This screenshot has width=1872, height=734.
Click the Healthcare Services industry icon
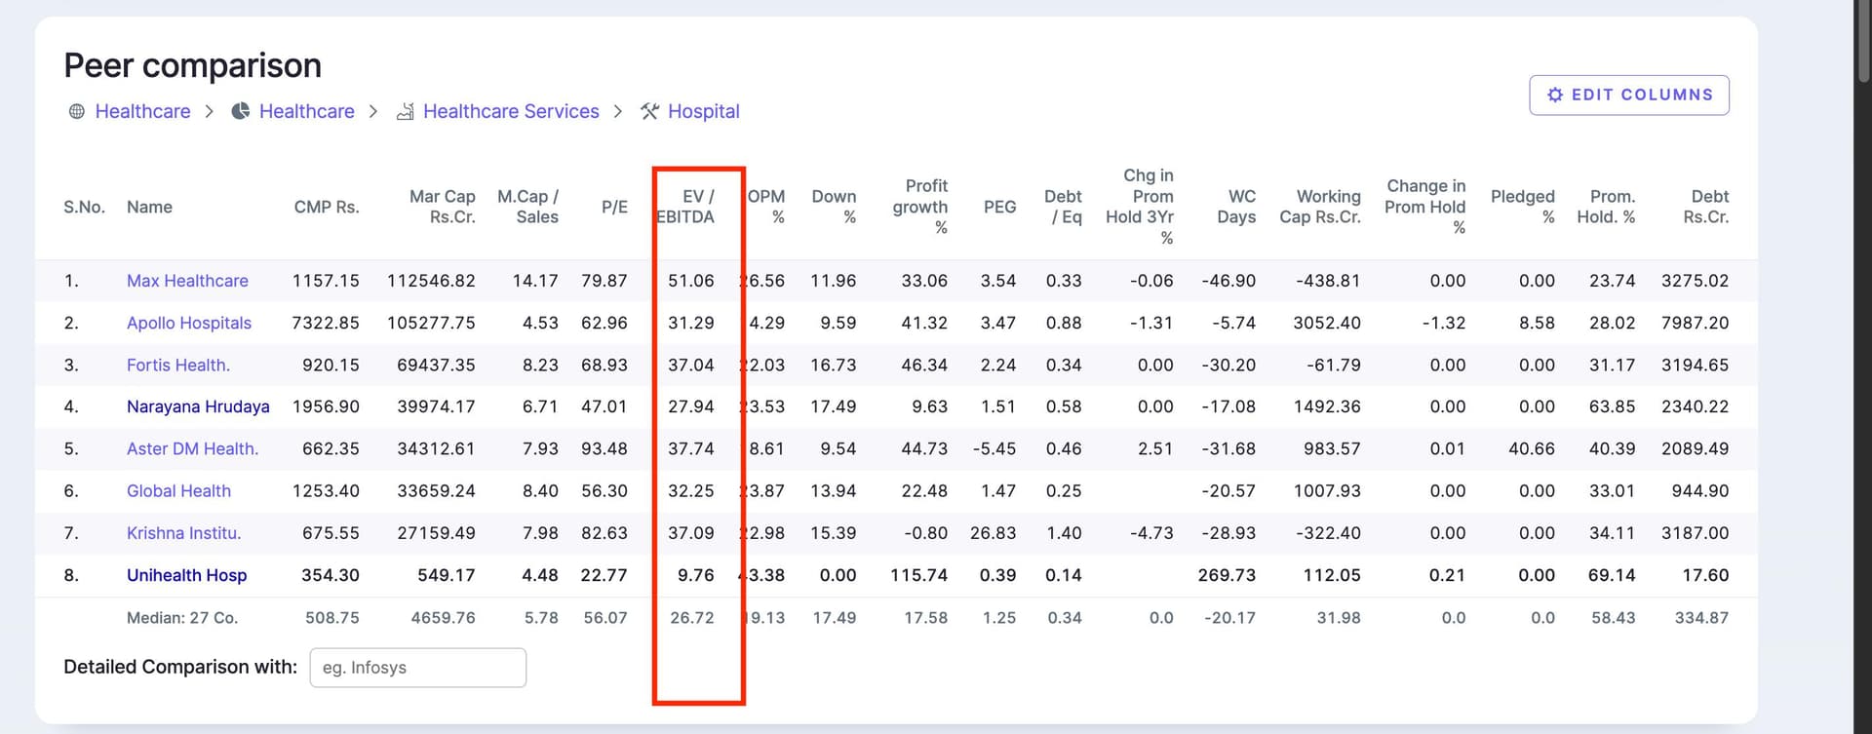406,111
